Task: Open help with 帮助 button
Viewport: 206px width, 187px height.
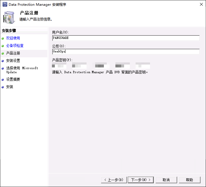Action: (x=190, y=180)
